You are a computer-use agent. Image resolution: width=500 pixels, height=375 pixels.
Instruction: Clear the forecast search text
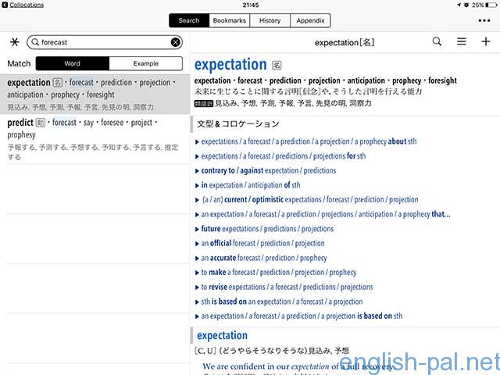point(176,42)
